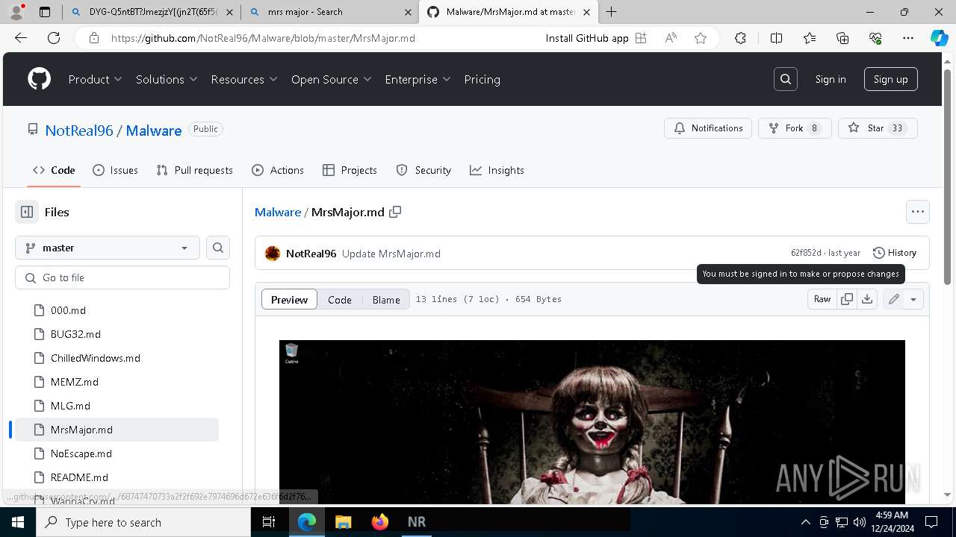The height and width of the screenshot is (537, 956).
Task: Open the Pull requests tab
Action: [194, 170]
